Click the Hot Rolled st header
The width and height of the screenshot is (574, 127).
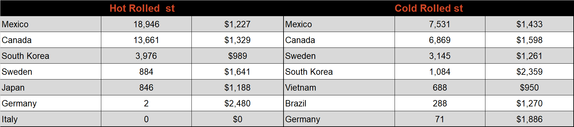142,8
